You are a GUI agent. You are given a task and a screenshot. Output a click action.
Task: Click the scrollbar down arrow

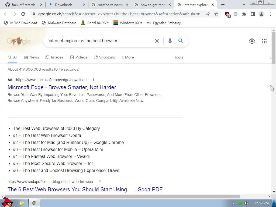pyautogui.click(x=274, y=192)
